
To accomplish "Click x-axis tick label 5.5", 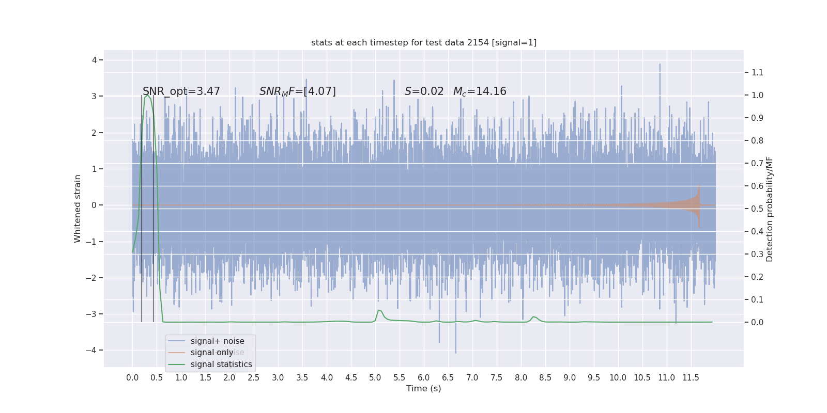I will pos(400,378).
